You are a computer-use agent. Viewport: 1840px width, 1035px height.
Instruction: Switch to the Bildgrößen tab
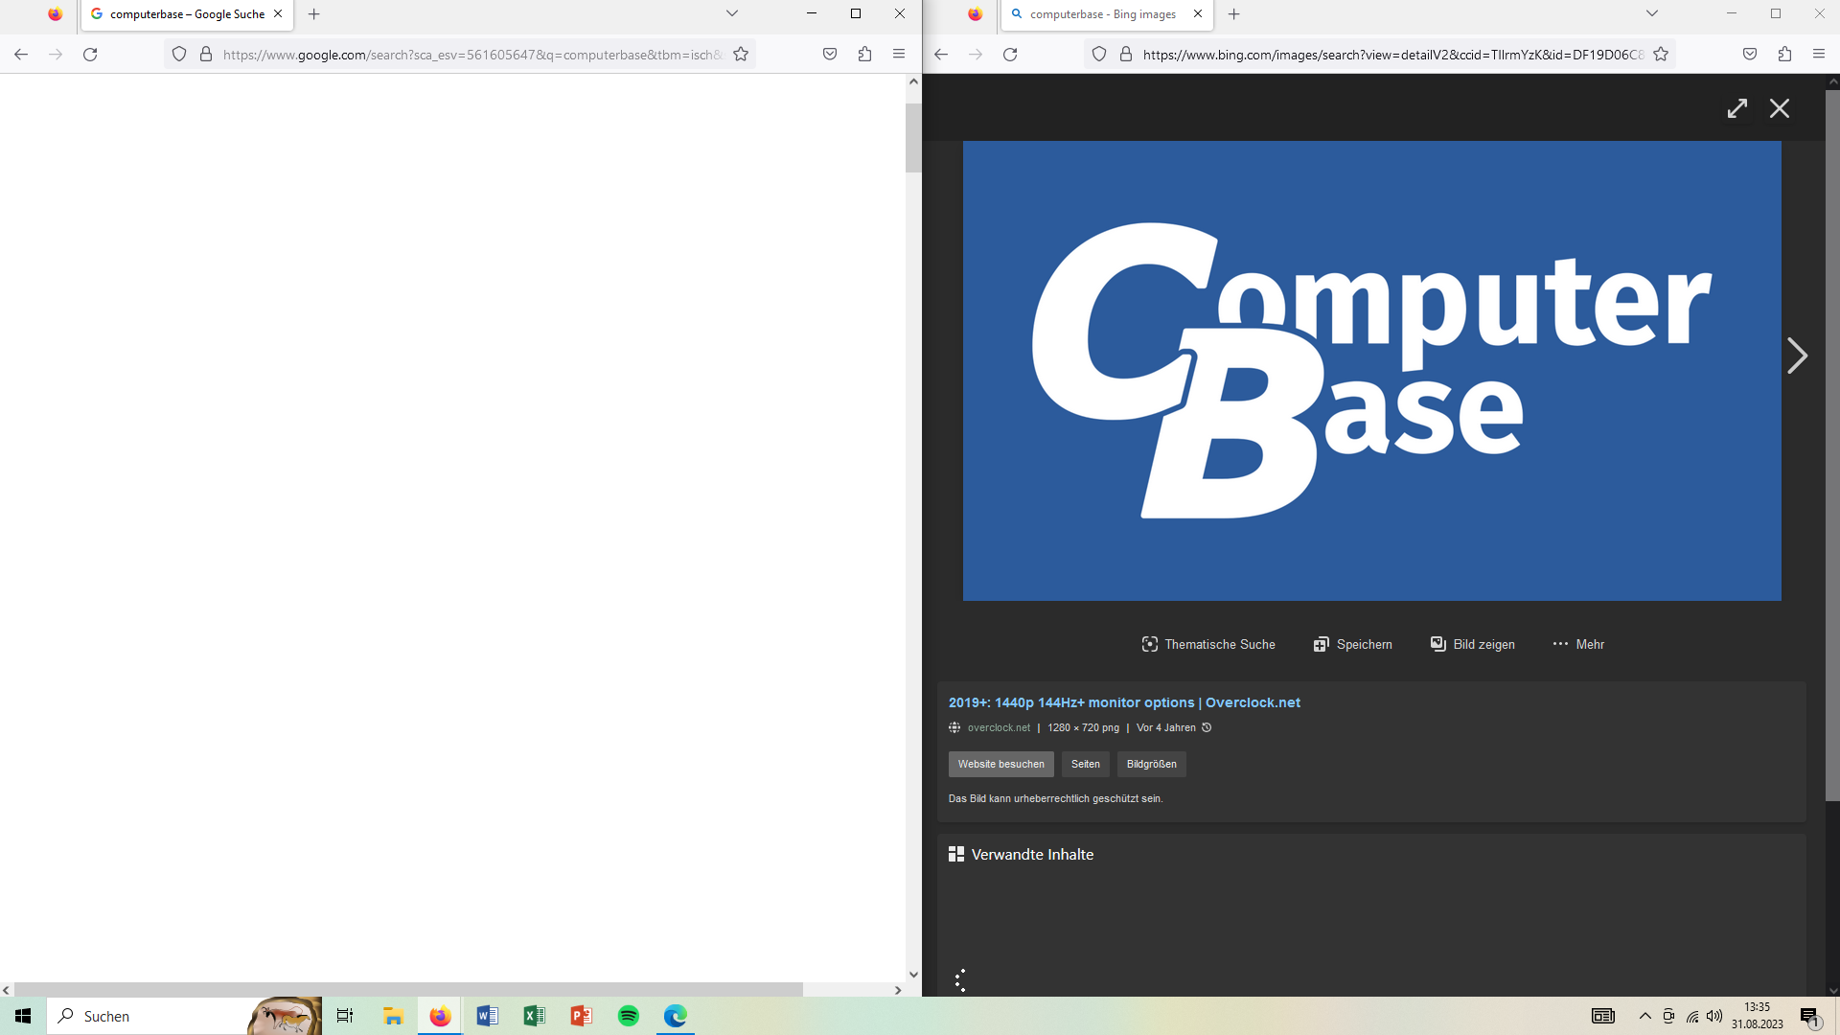coord(1151,764)
